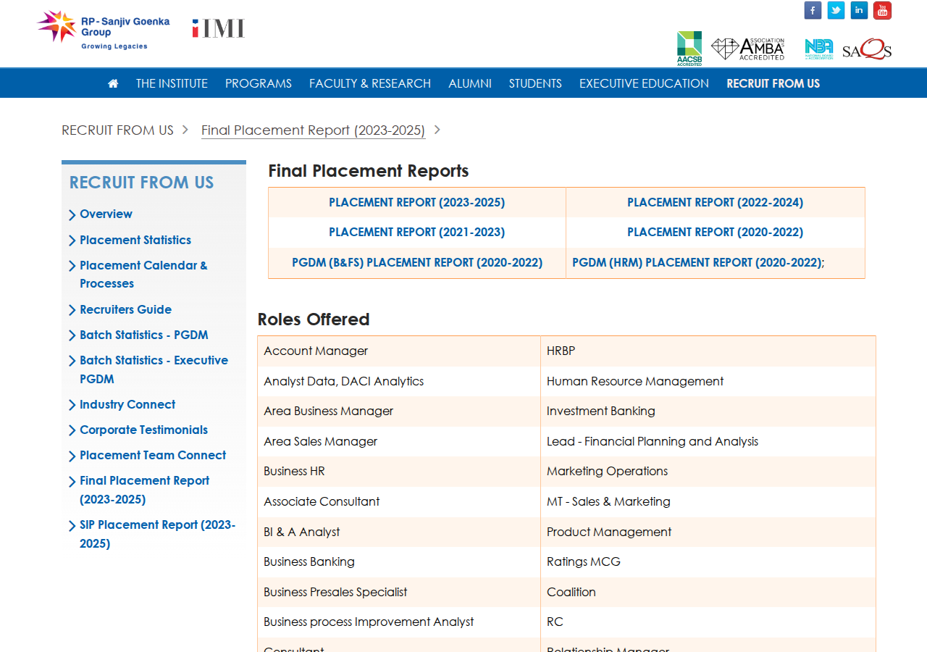Open Corporate Testimonials sidebar link
927x652 pixels.
(x=143, y=430)
